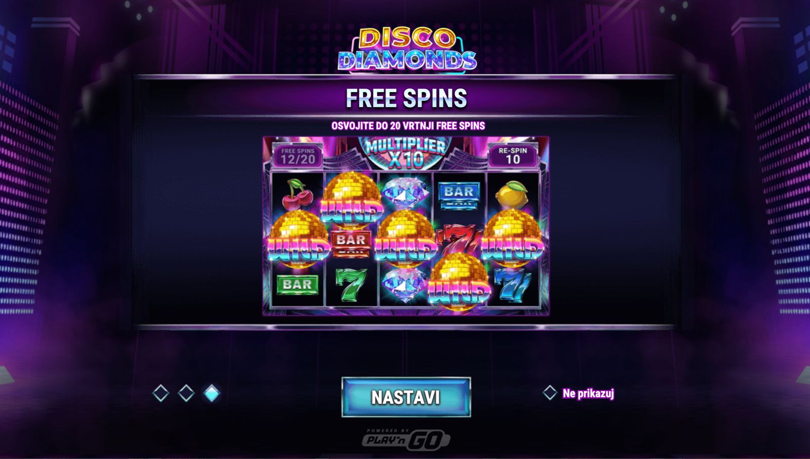Screen dimensions: 810x459
Task: Select the second diamond page indicator
Action: [186, 393]
